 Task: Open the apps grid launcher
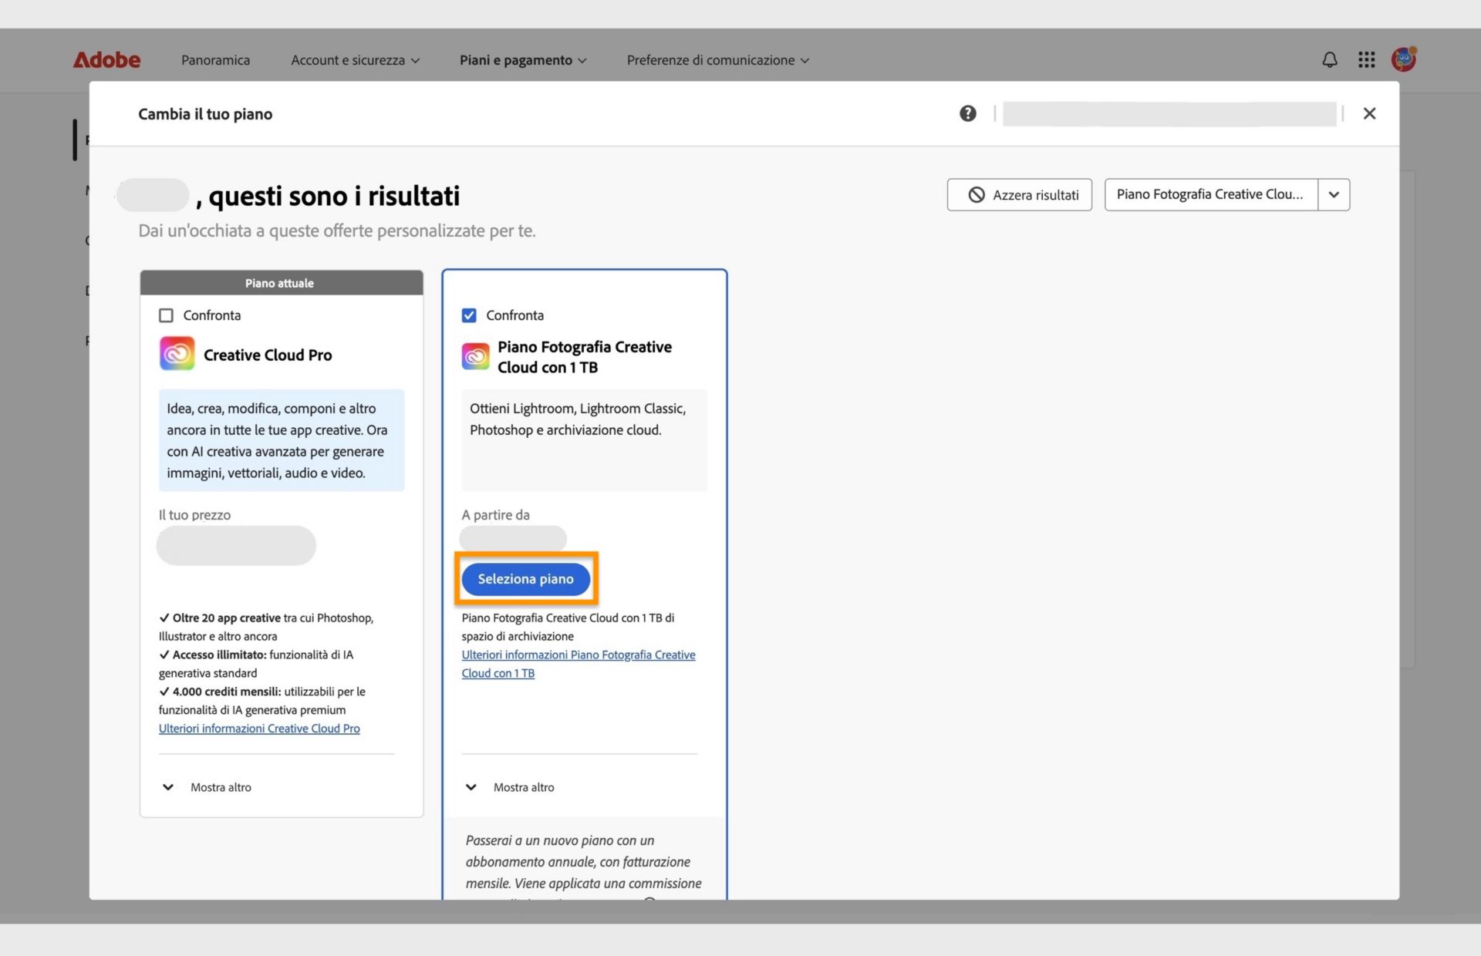coord(1366,60)
